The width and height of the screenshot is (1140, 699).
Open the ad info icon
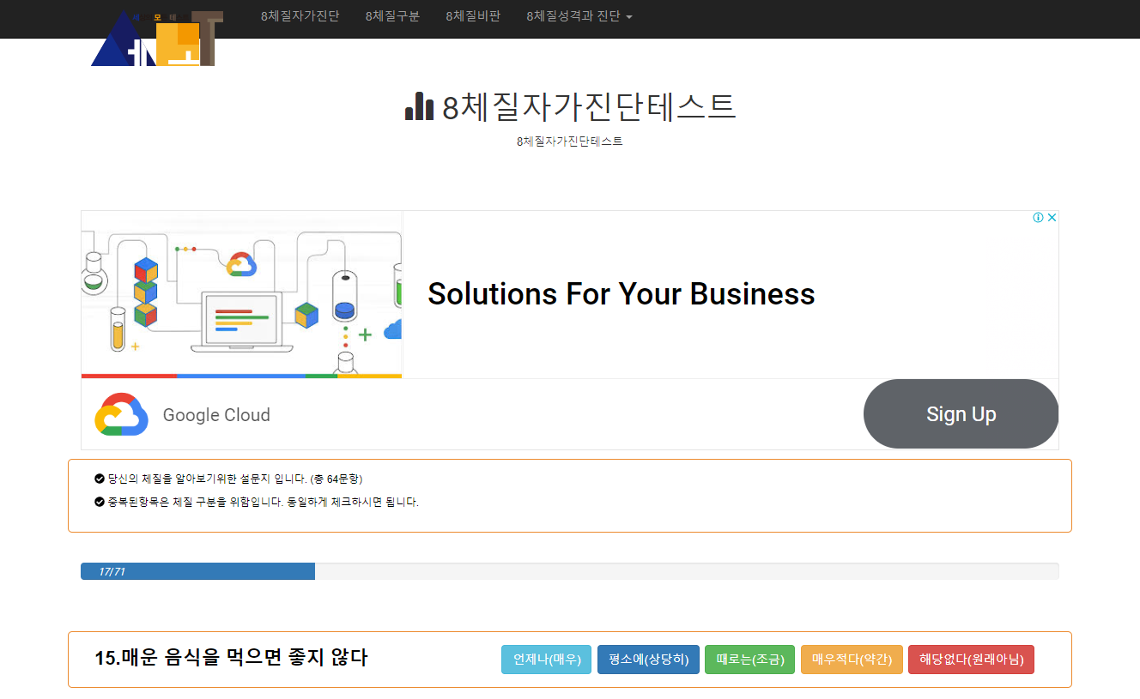1038,218
